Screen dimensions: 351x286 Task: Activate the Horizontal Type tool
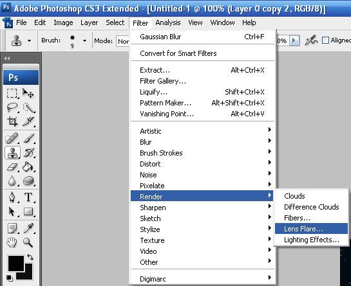pos(28,197)
